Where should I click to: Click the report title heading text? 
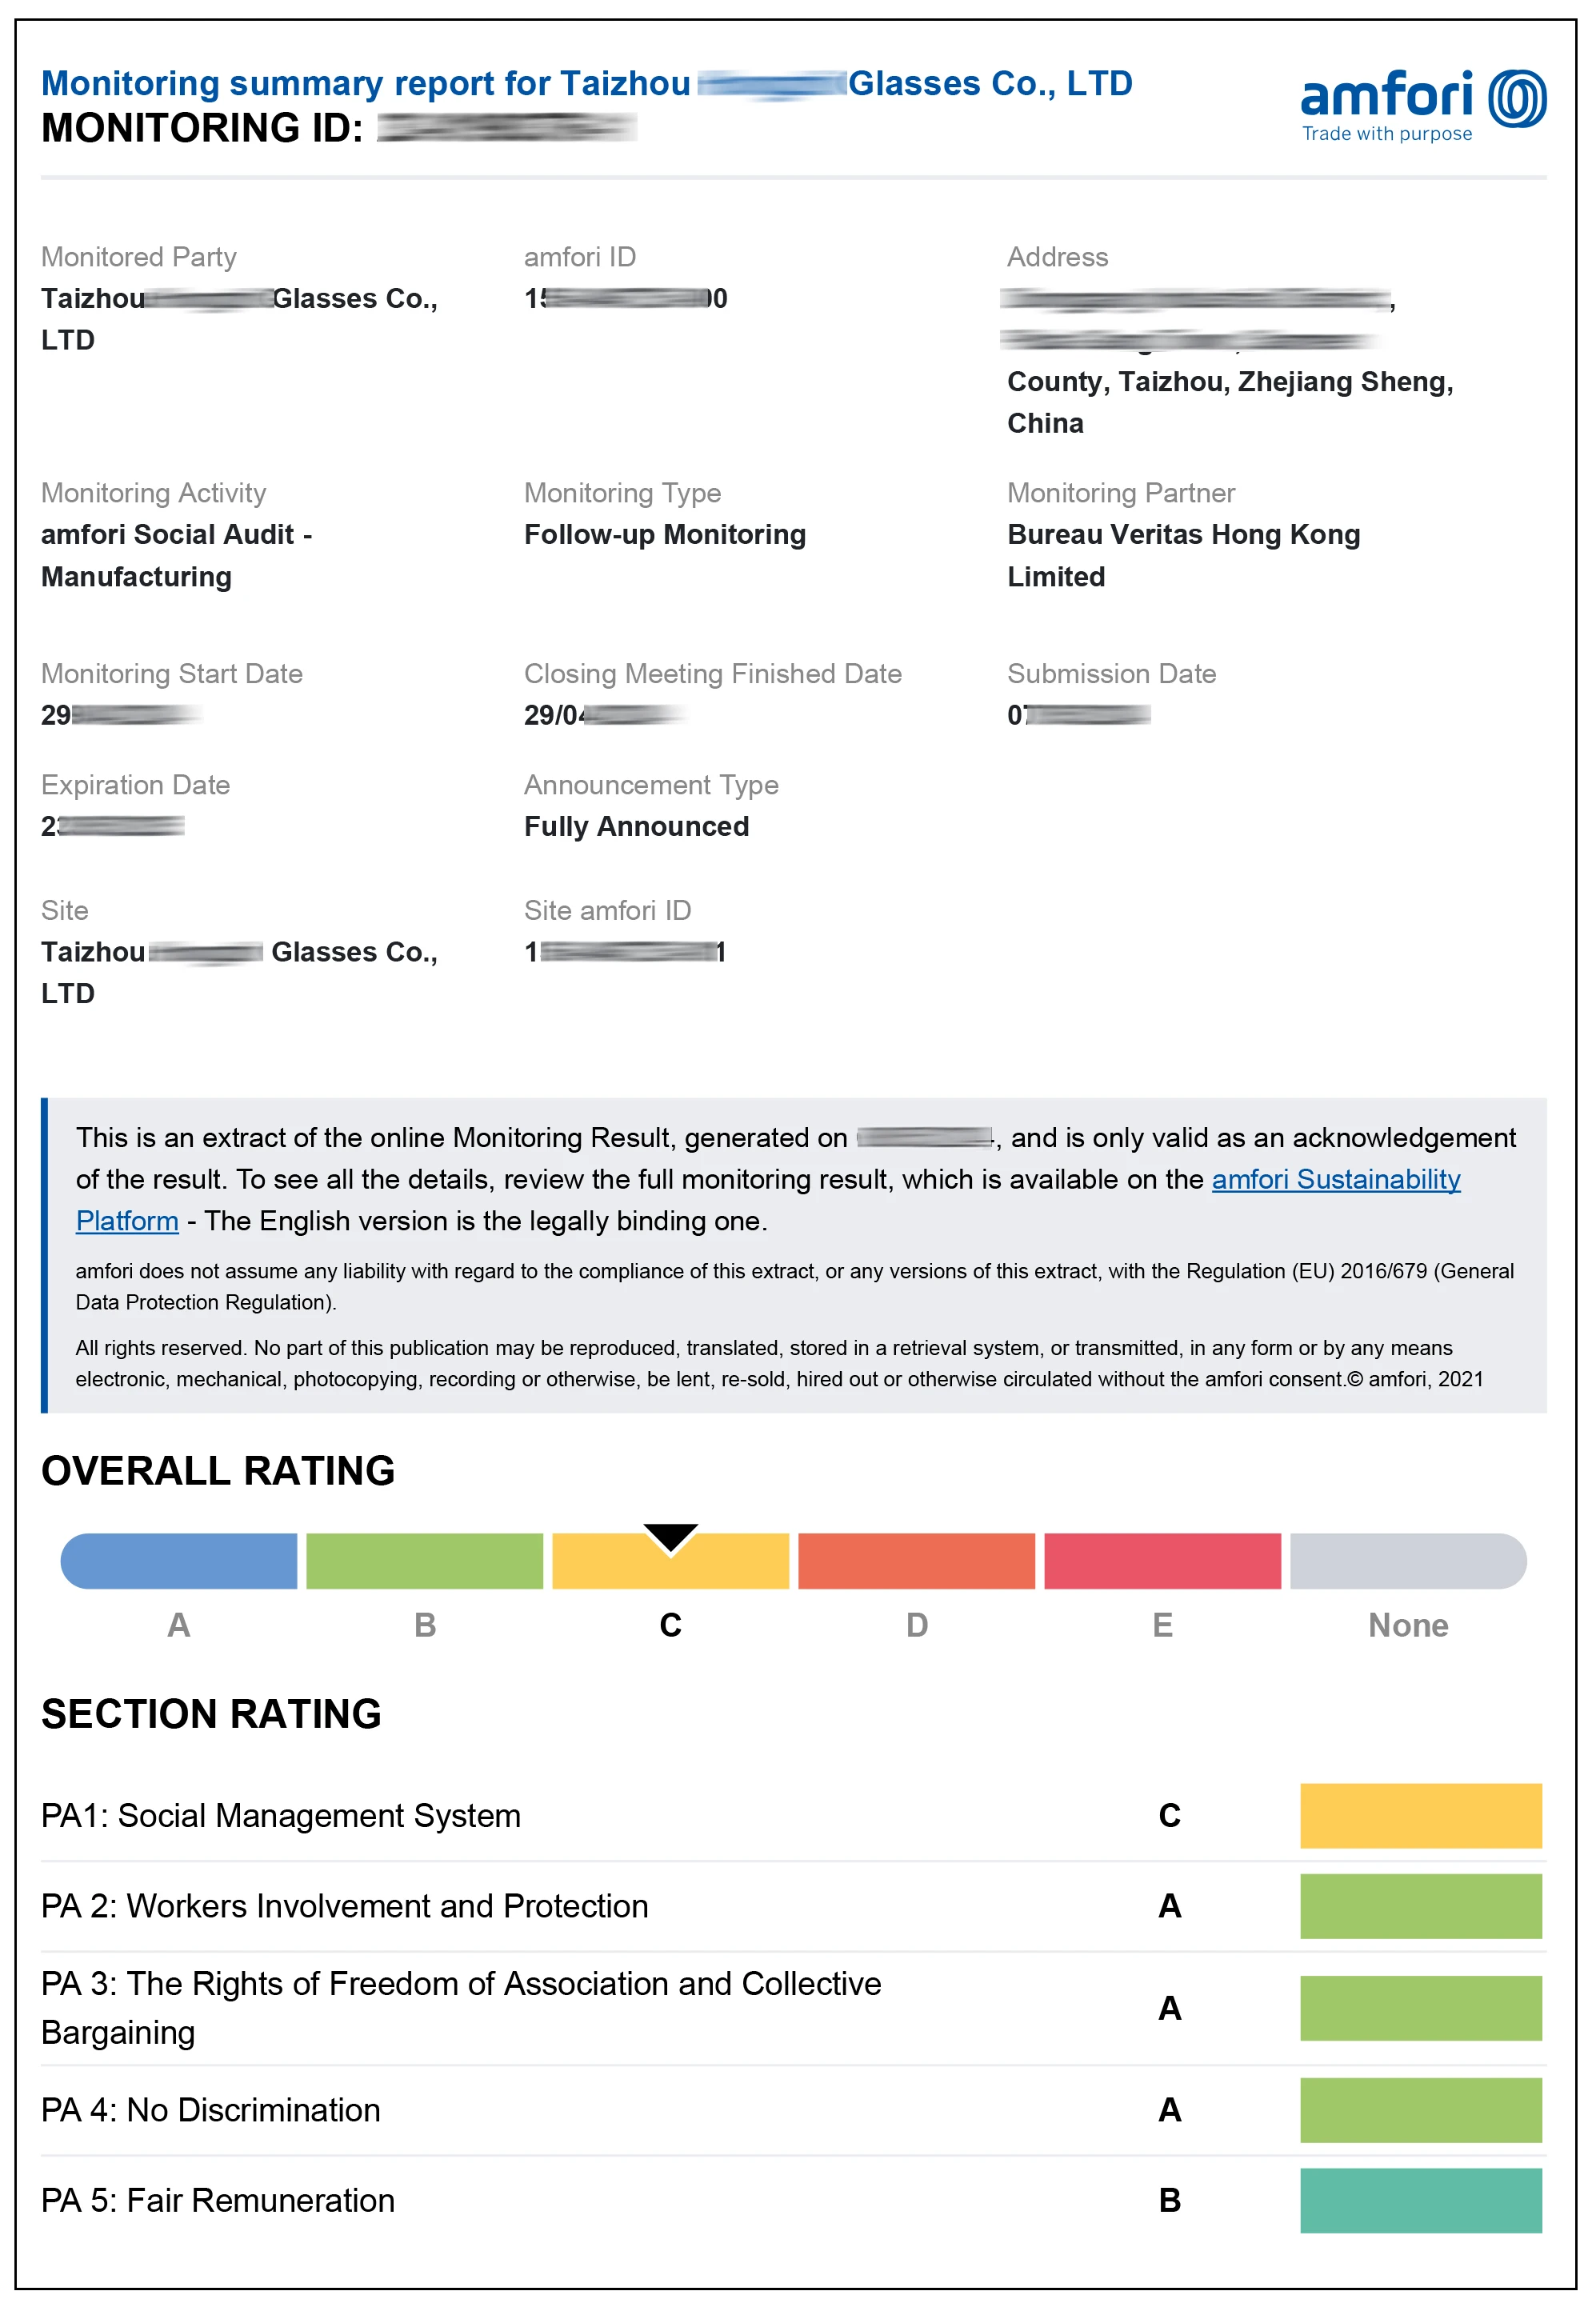[x=586, y=83]
